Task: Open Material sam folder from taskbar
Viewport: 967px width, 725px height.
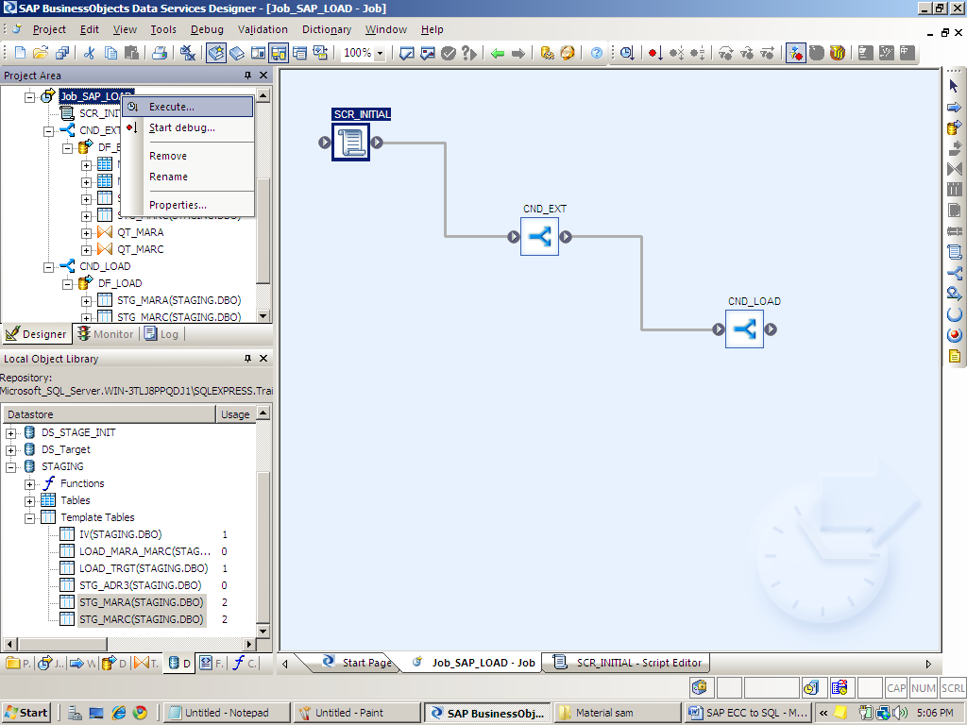Action: 618,713
